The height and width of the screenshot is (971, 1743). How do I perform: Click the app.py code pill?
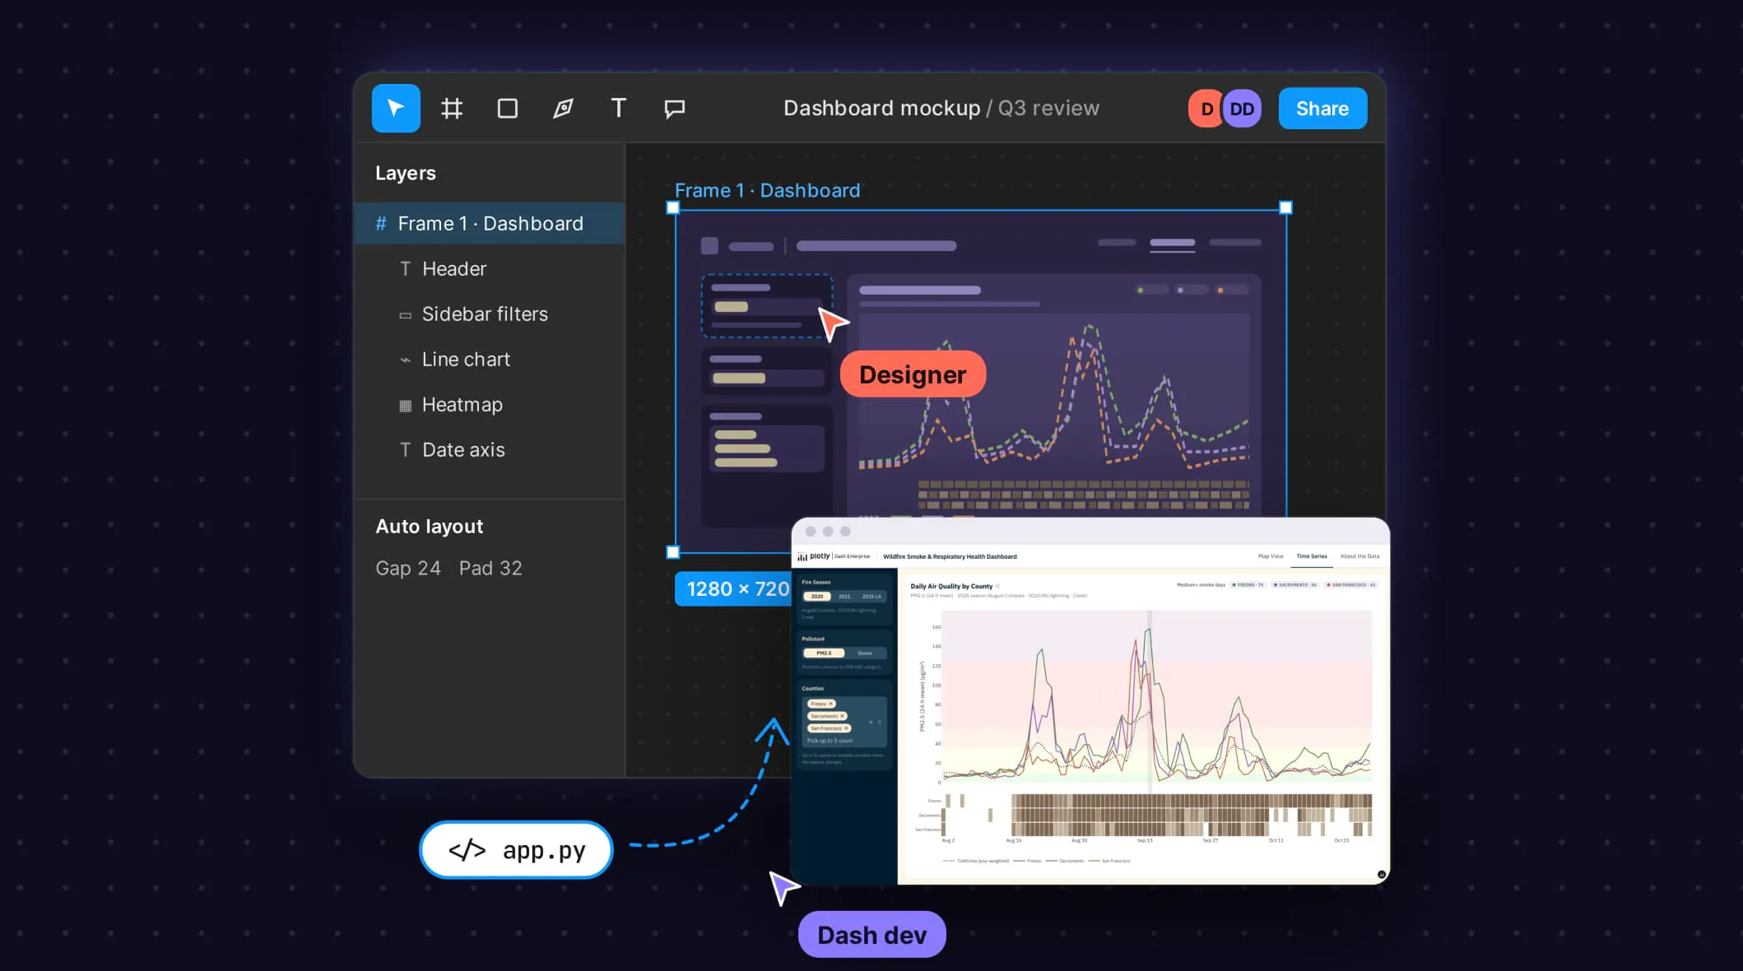click(x=516, y=850)
